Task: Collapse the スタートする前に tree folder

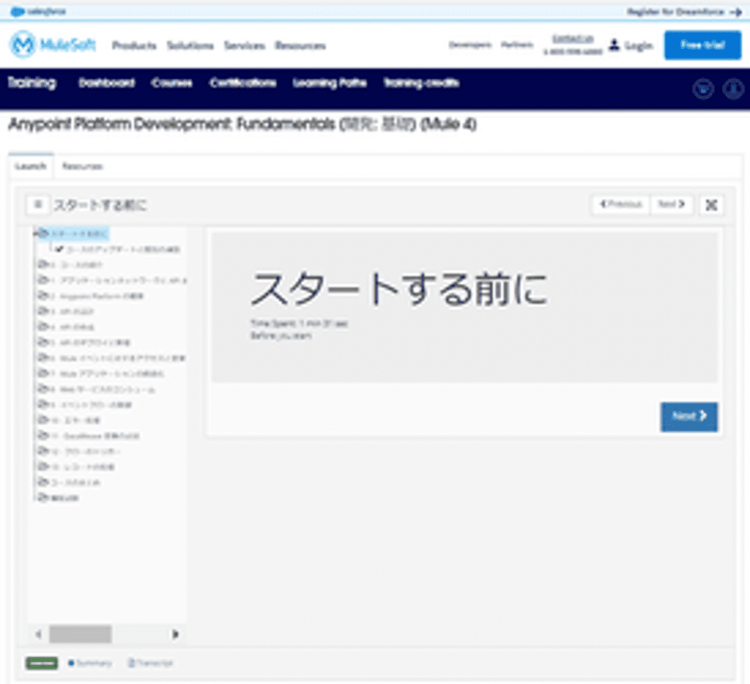Action: pos(42,234)
